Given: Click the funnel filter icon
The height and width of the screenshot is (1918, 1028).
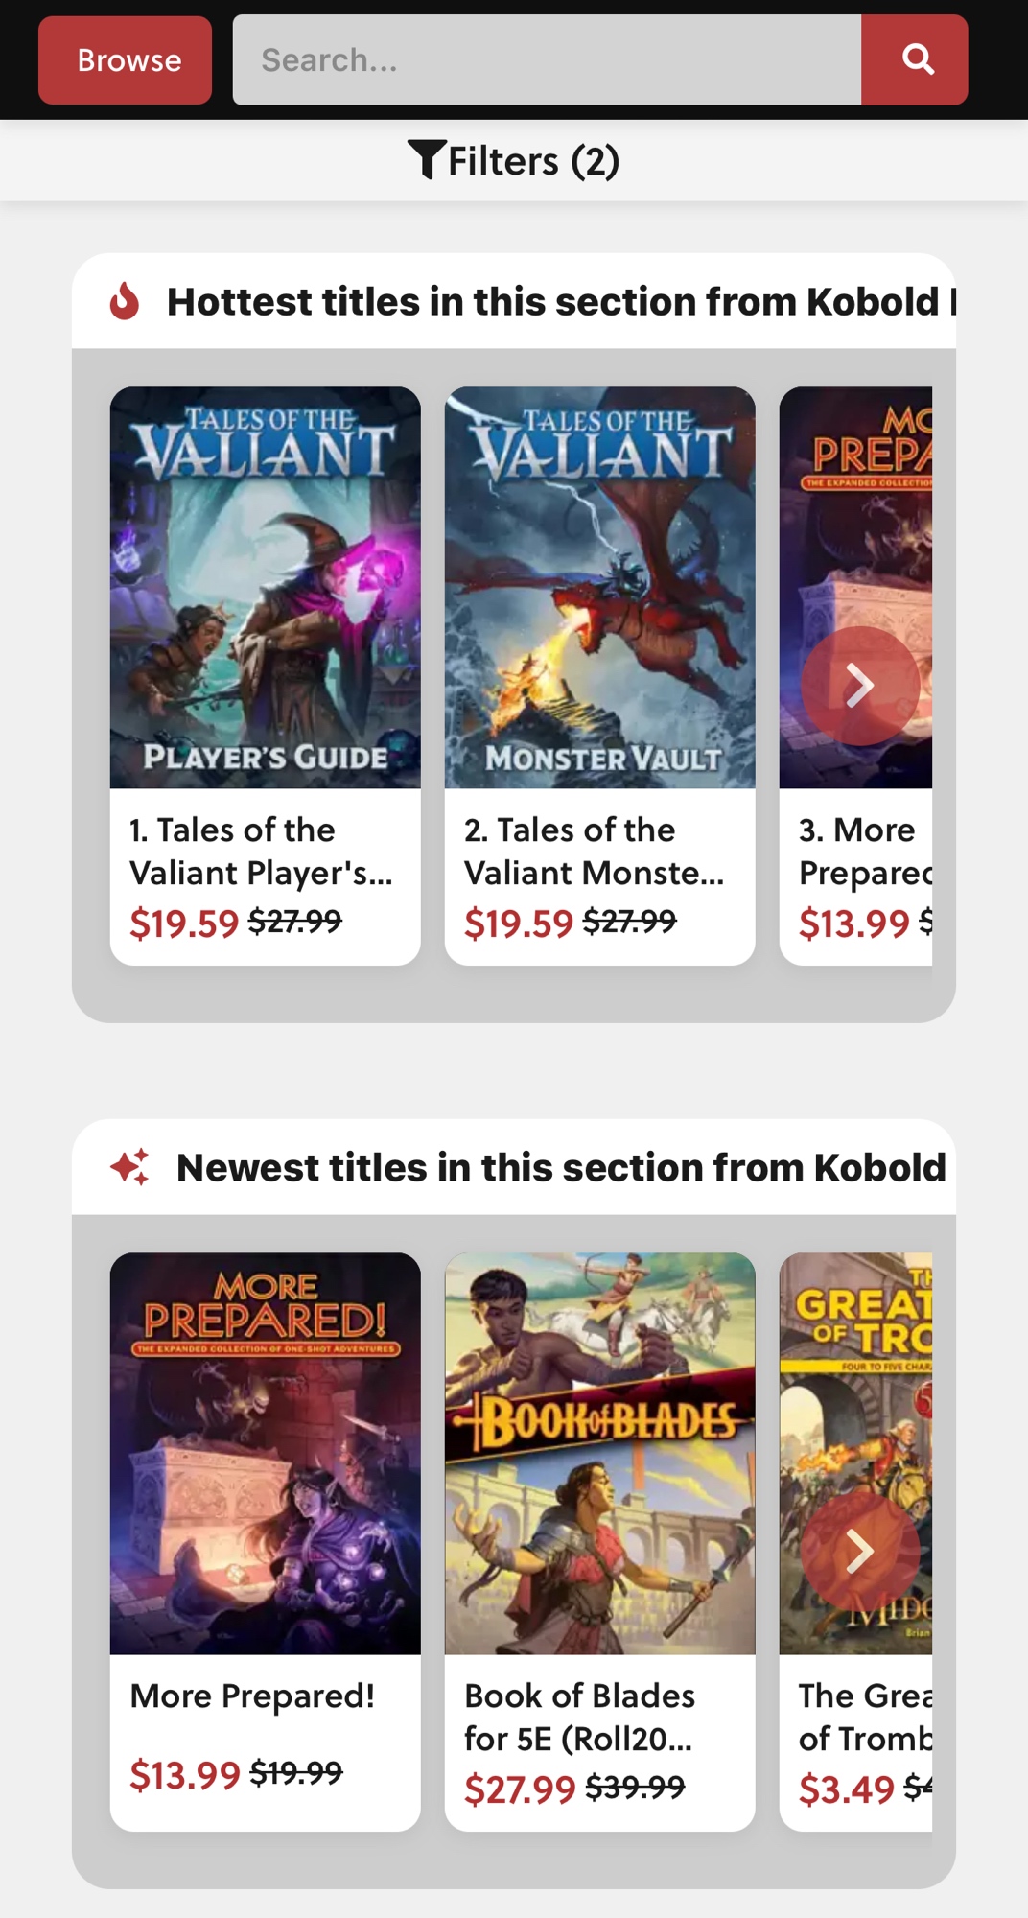Looking at the screenshot, I should pyautogui.click(x=426, y=159).
